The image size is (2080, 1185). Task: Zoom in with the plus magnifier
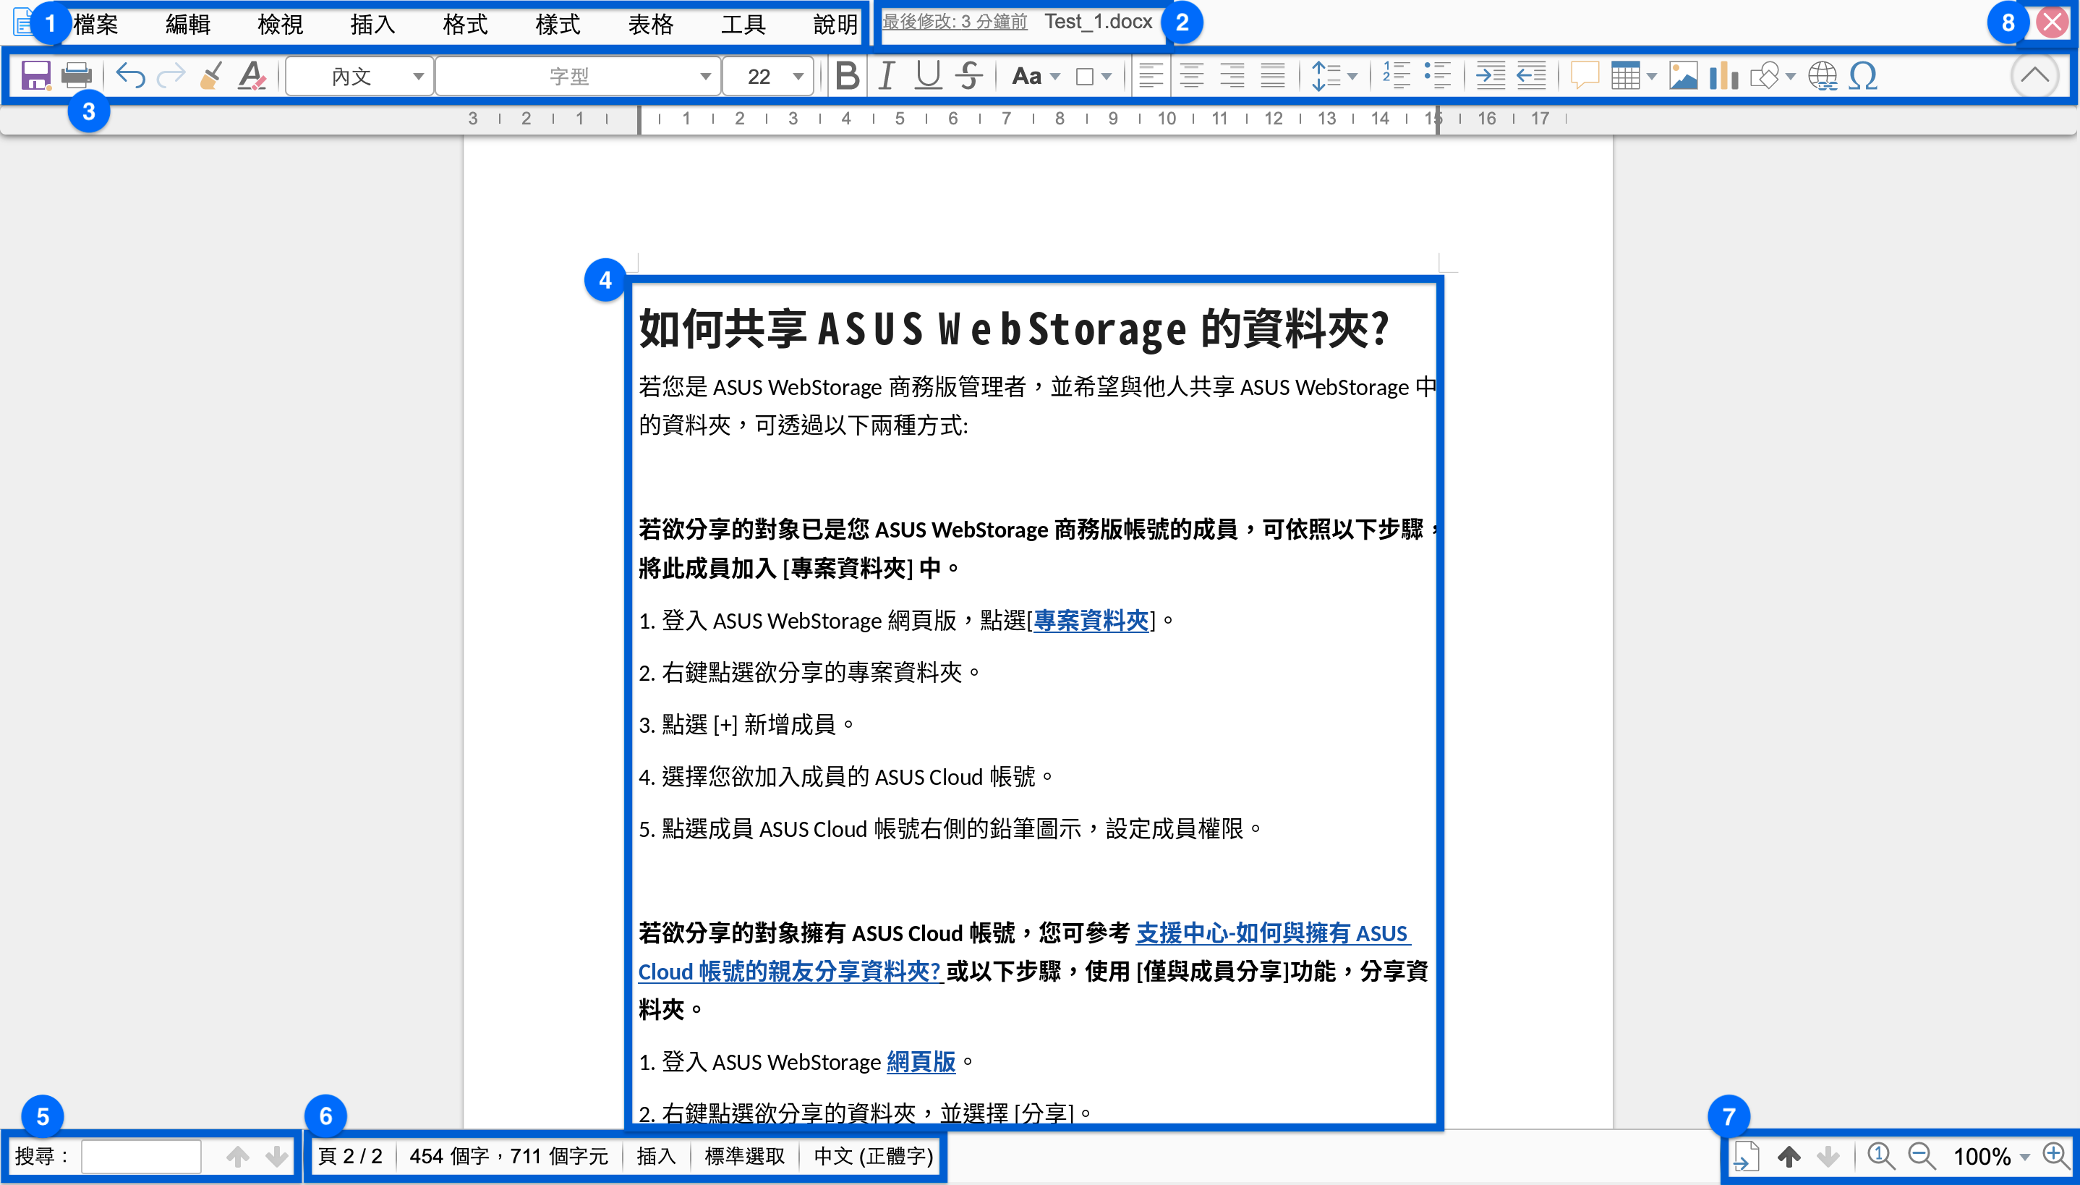click(x=2055, y=1156)
